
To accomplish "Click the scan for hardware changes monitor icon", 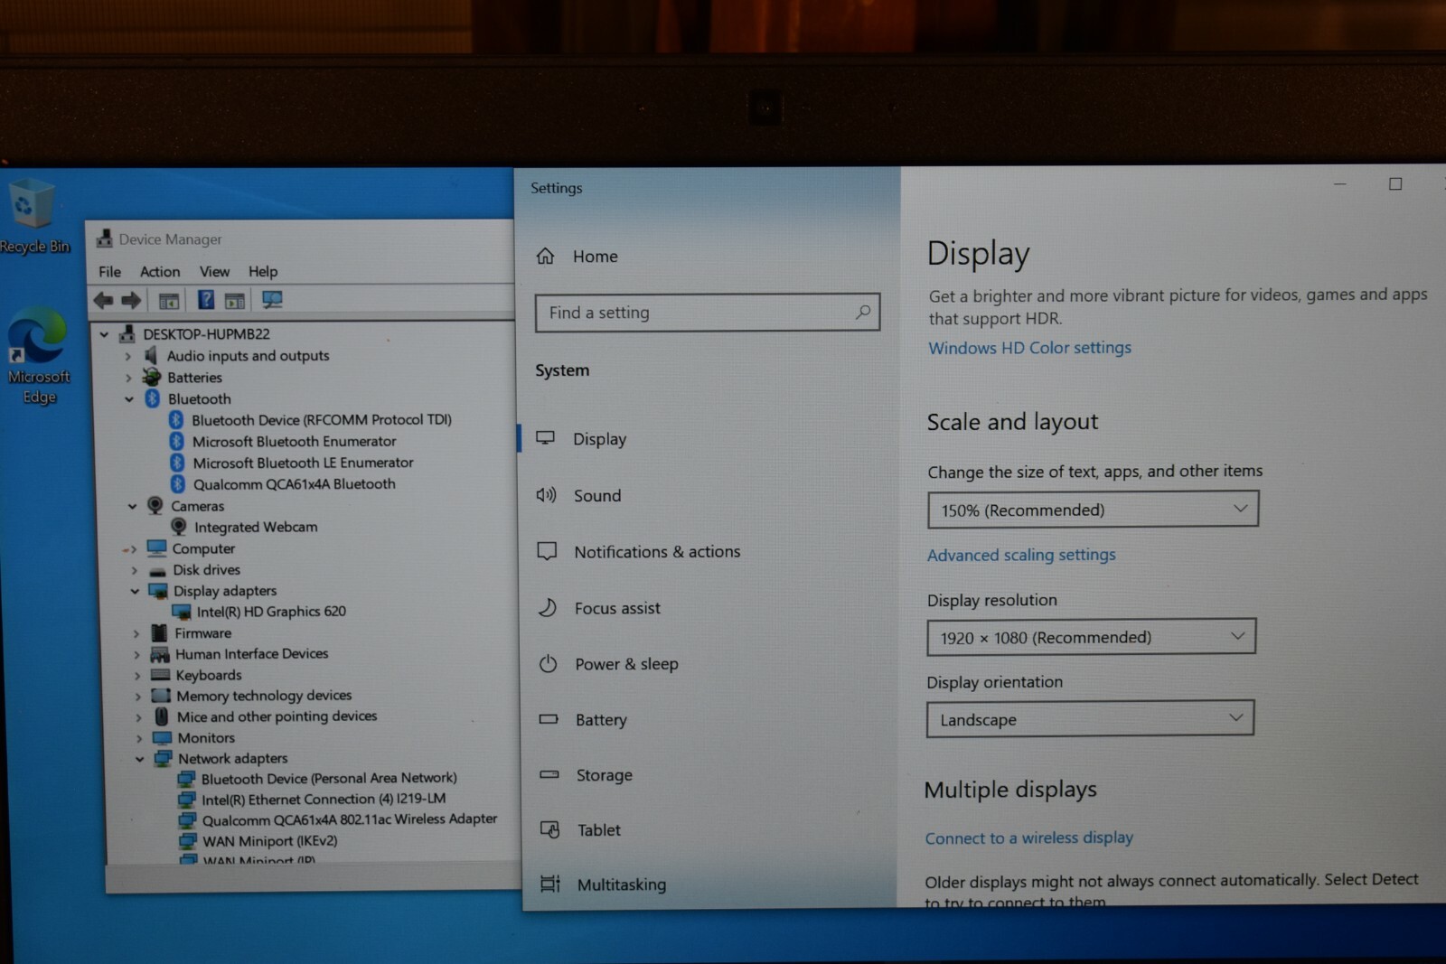I will [x=272, y=299].
